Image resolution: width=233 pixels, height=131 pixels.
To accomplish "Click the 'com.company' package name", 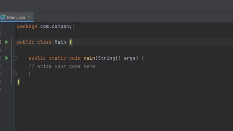I will (56, 27).
